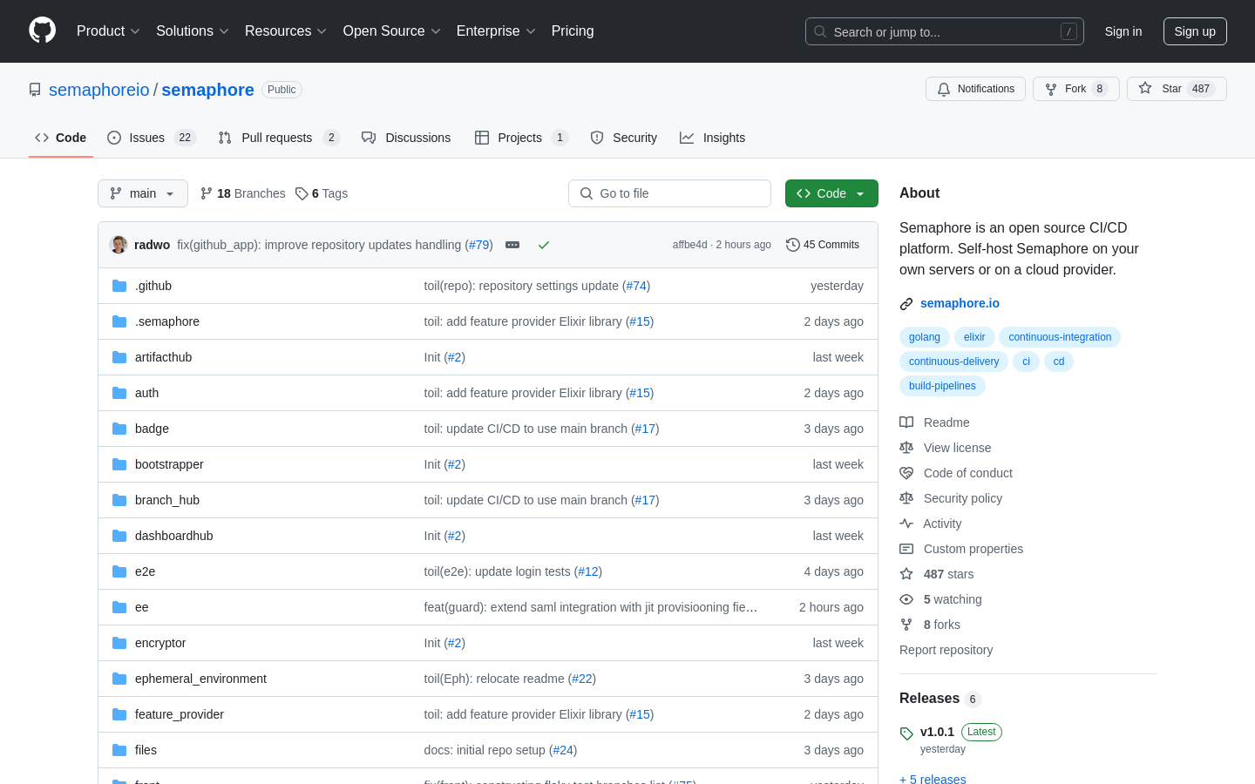Click the radwo avatar image
This screenshot has width=1255, height=784.
tap(119, 245)
